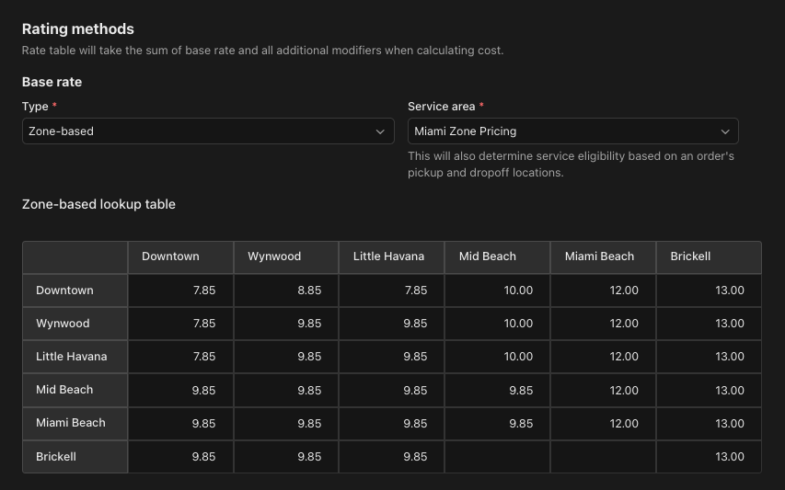Select Mid Beach to Mid Beach cell 9.85
Screen dimensions: 785x490
498,390
